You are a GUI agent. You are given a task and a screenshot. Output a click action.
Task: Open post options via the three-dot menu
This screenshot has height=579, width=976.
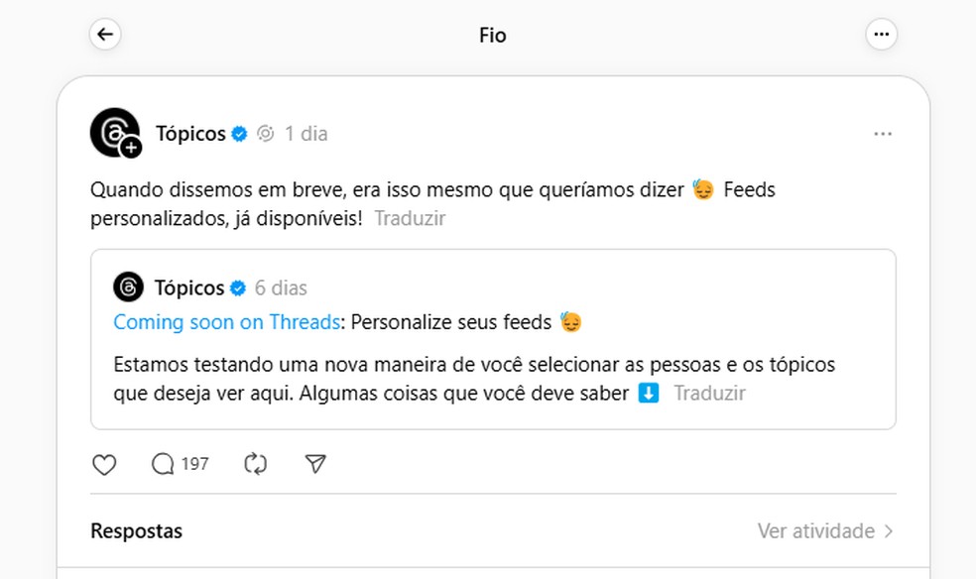coord(883,133)
